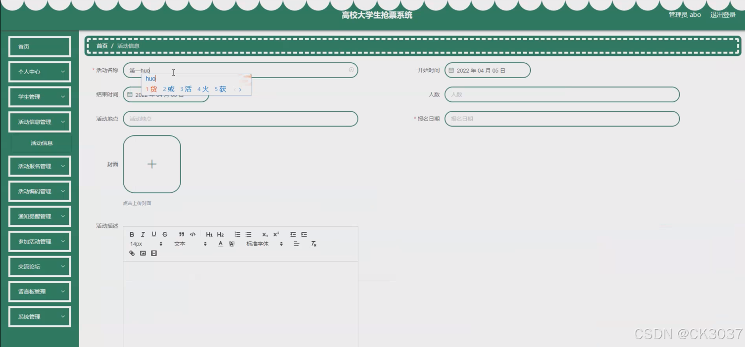Click the calendar icon in 结束时间 field
Screen dimensions: 745x347
tap(130, 94)
